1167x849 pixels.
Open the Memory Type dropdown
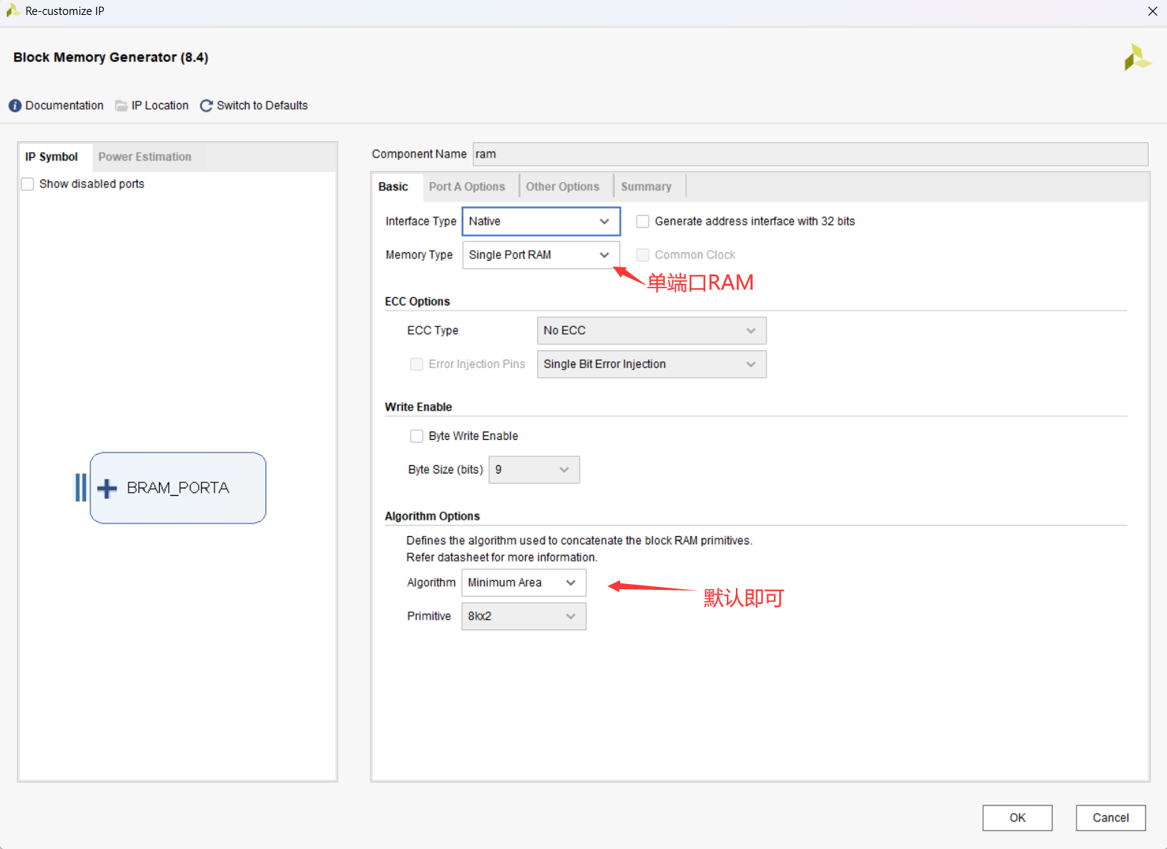click(x=541, y=255)
